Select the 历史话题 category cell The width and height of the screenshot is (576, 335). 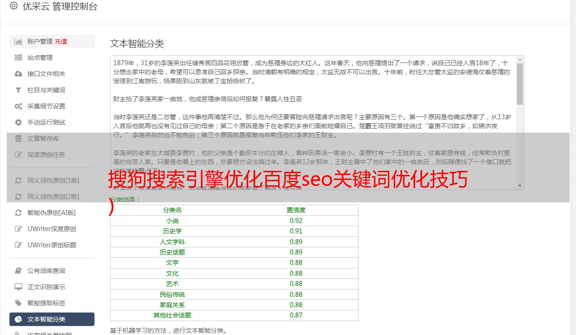tap(172, 252)
